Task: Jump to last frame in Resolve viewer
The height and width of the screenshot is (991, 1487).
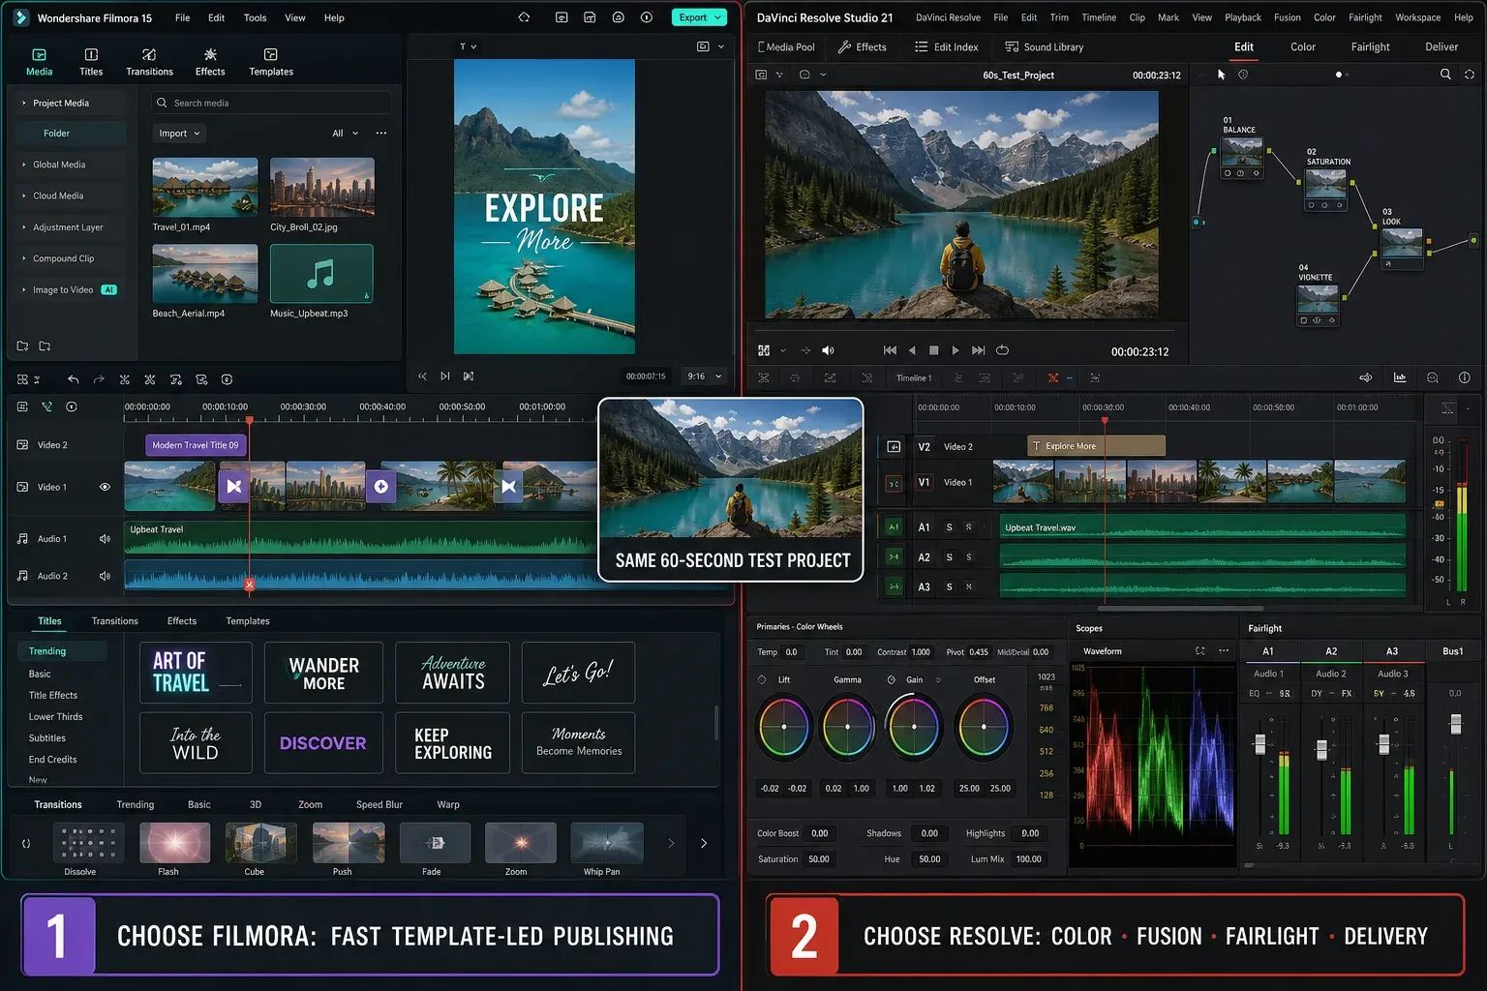Action: click(978, 350)
